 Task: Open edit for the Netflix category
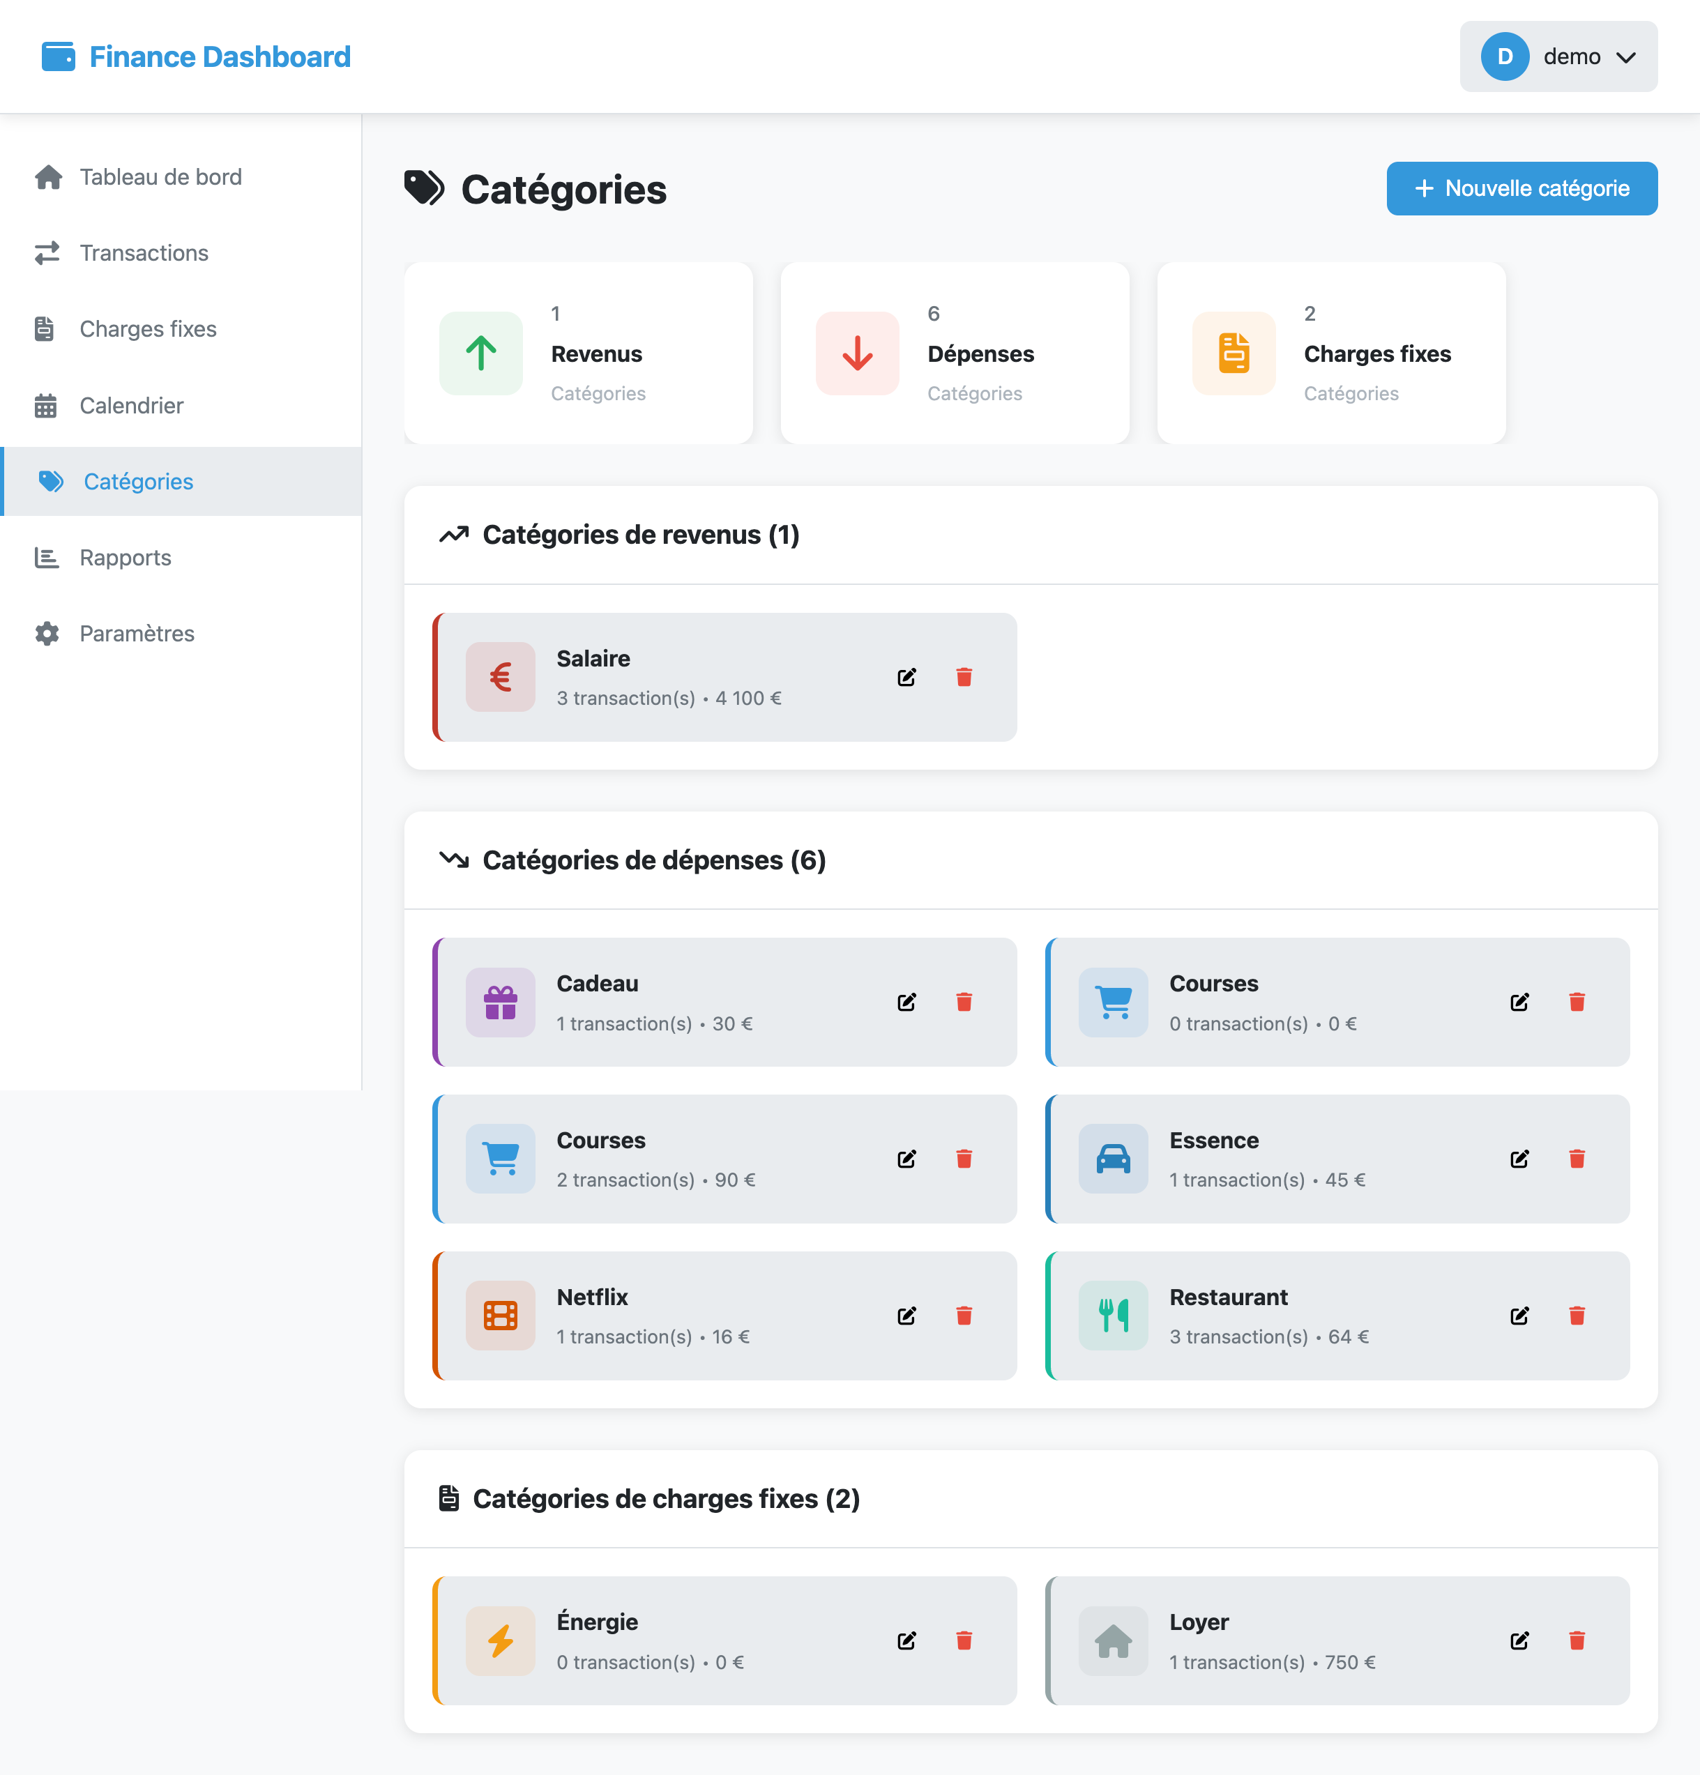[906, 1316]
